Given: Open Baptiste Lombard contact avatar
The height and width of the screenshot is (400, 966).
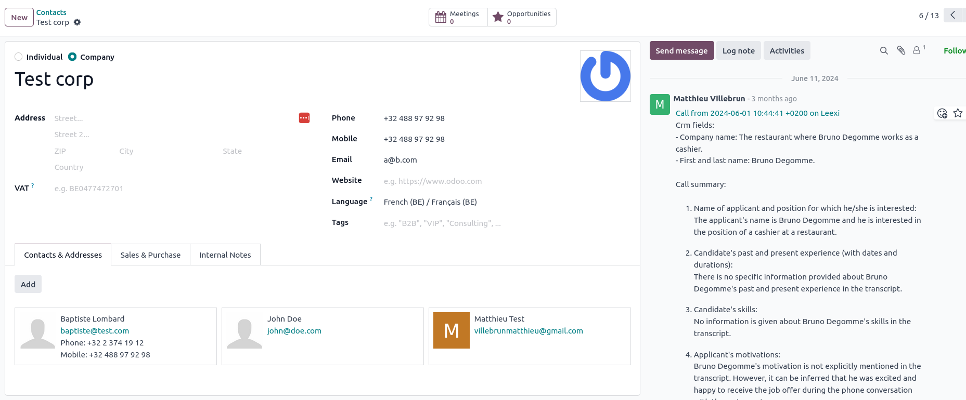Looking at the screenshot, I should click(x=37, y=330).
